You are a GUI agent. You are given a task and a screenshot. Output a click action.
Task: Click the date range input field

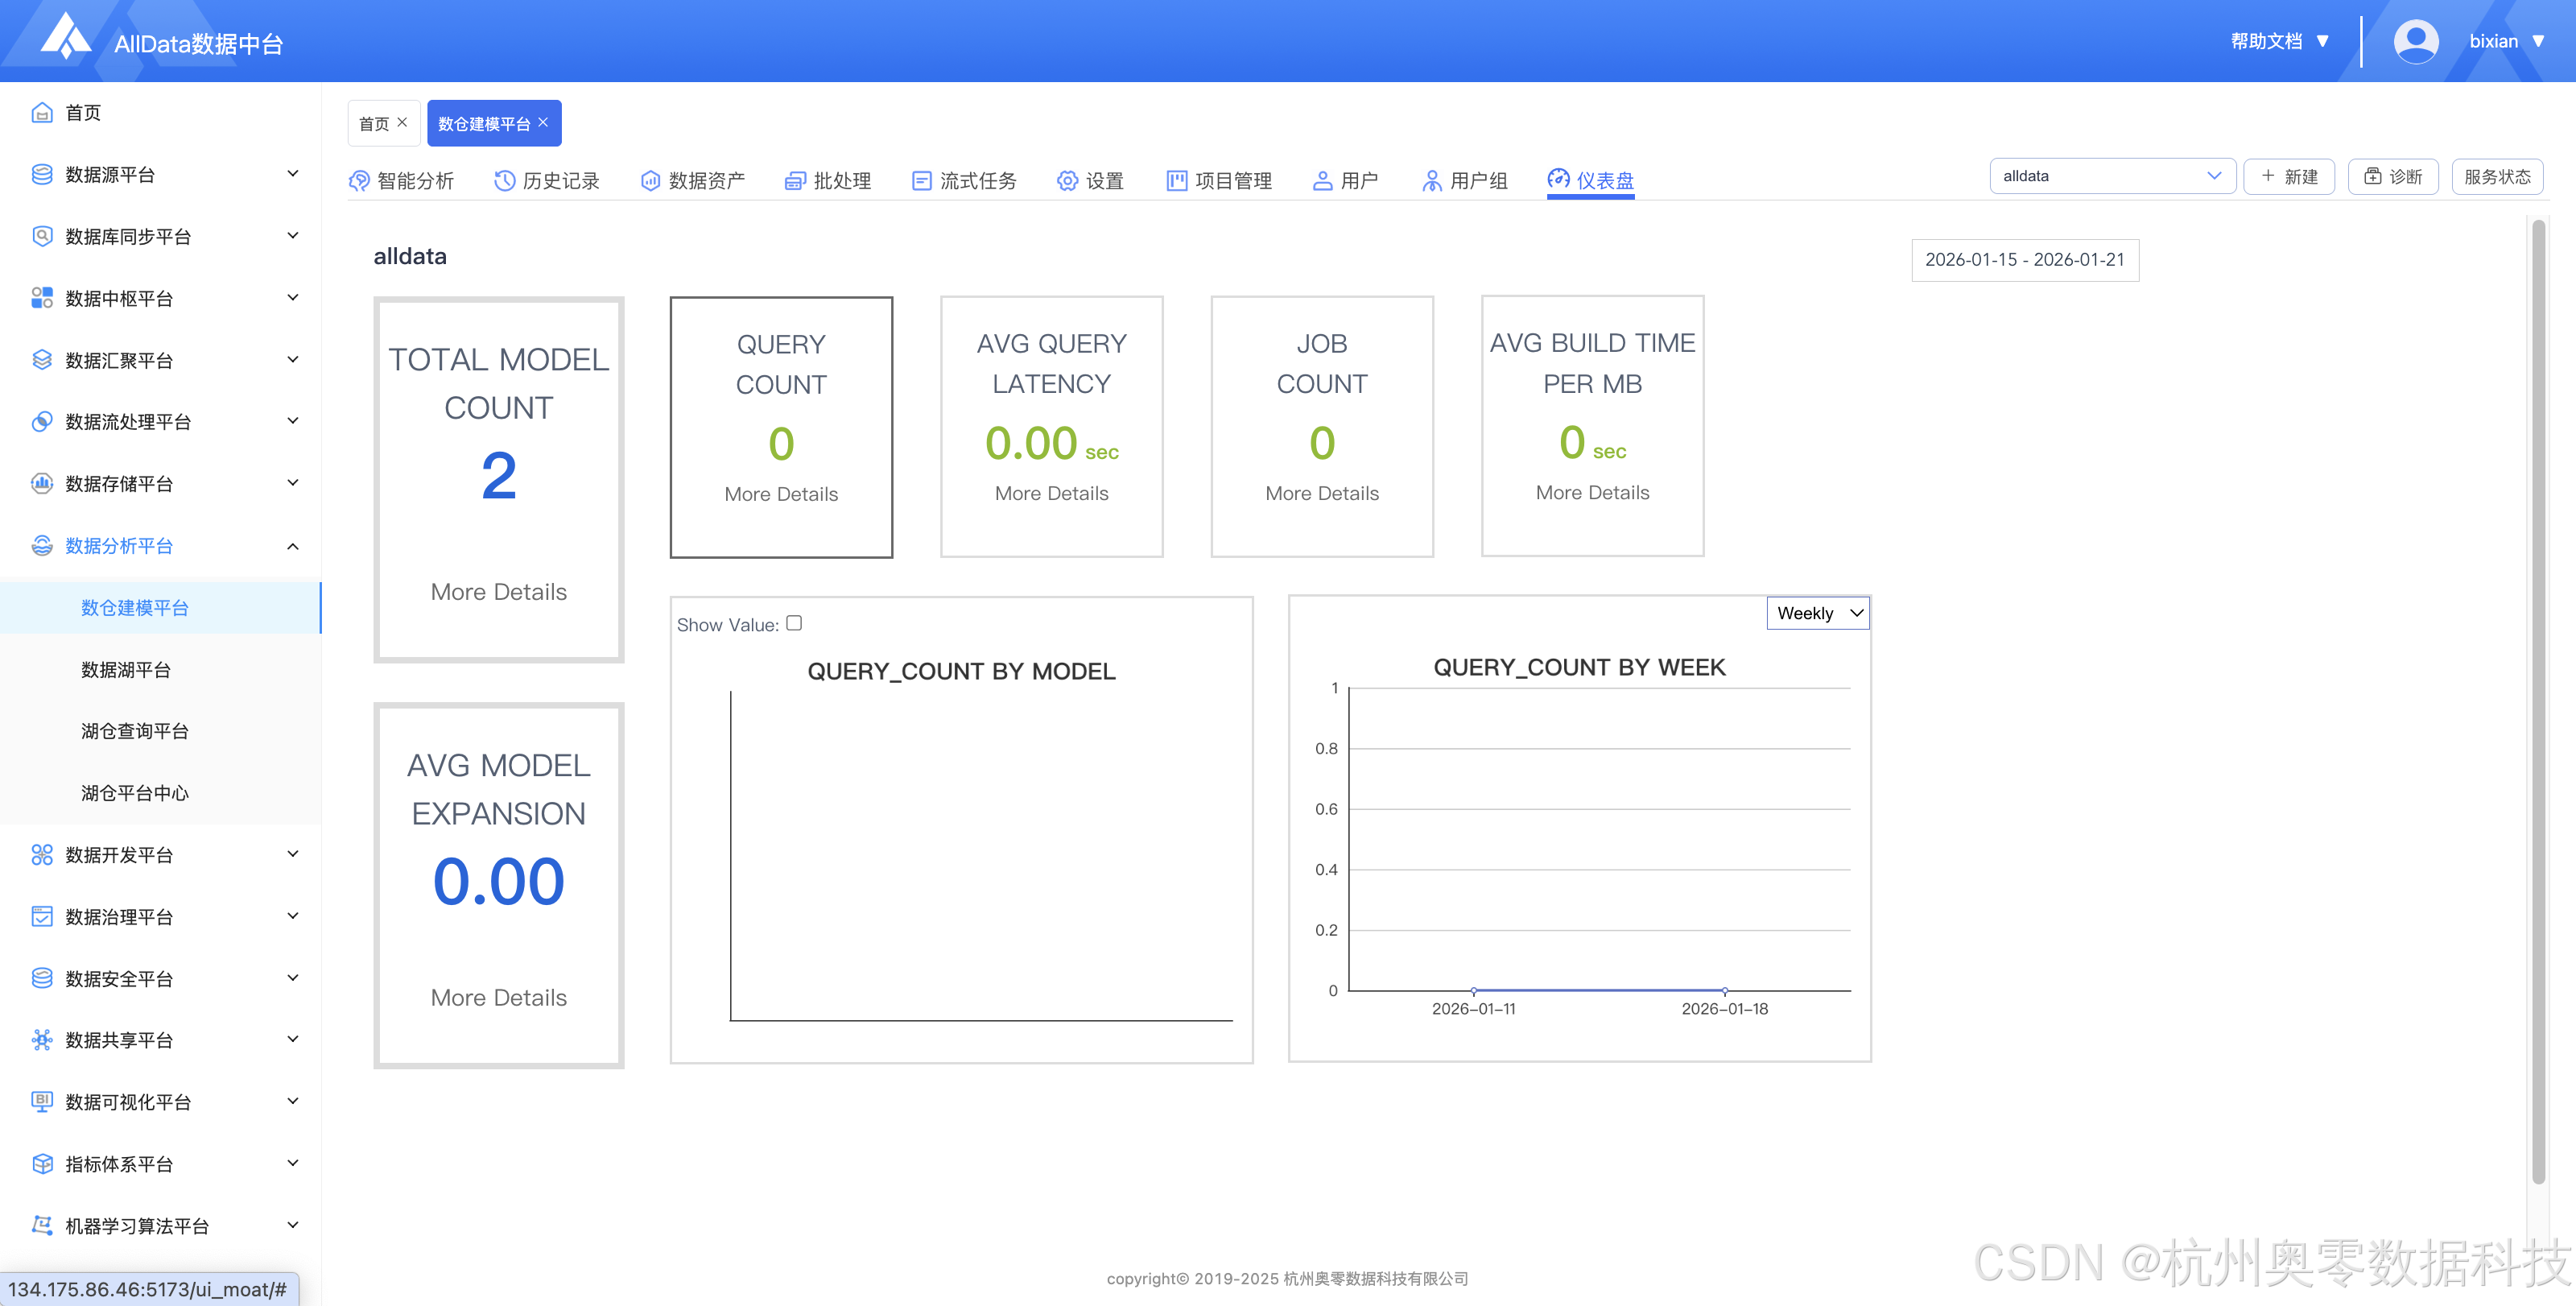(x=2024, y=259)
